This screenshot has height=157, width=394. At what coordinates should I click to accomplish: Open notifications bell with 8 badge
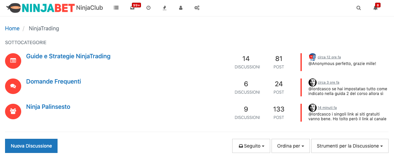tap(375, 8)
